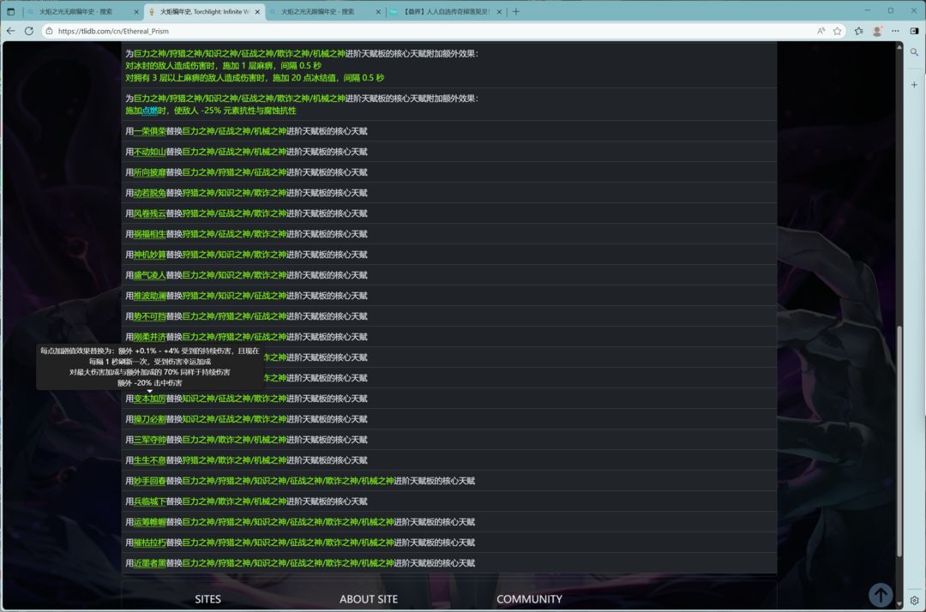Click the text 使敌人 -25% 元素抗性与腐蚀抗性
Viewport: 926px width, 612px height.
[235, 111]
